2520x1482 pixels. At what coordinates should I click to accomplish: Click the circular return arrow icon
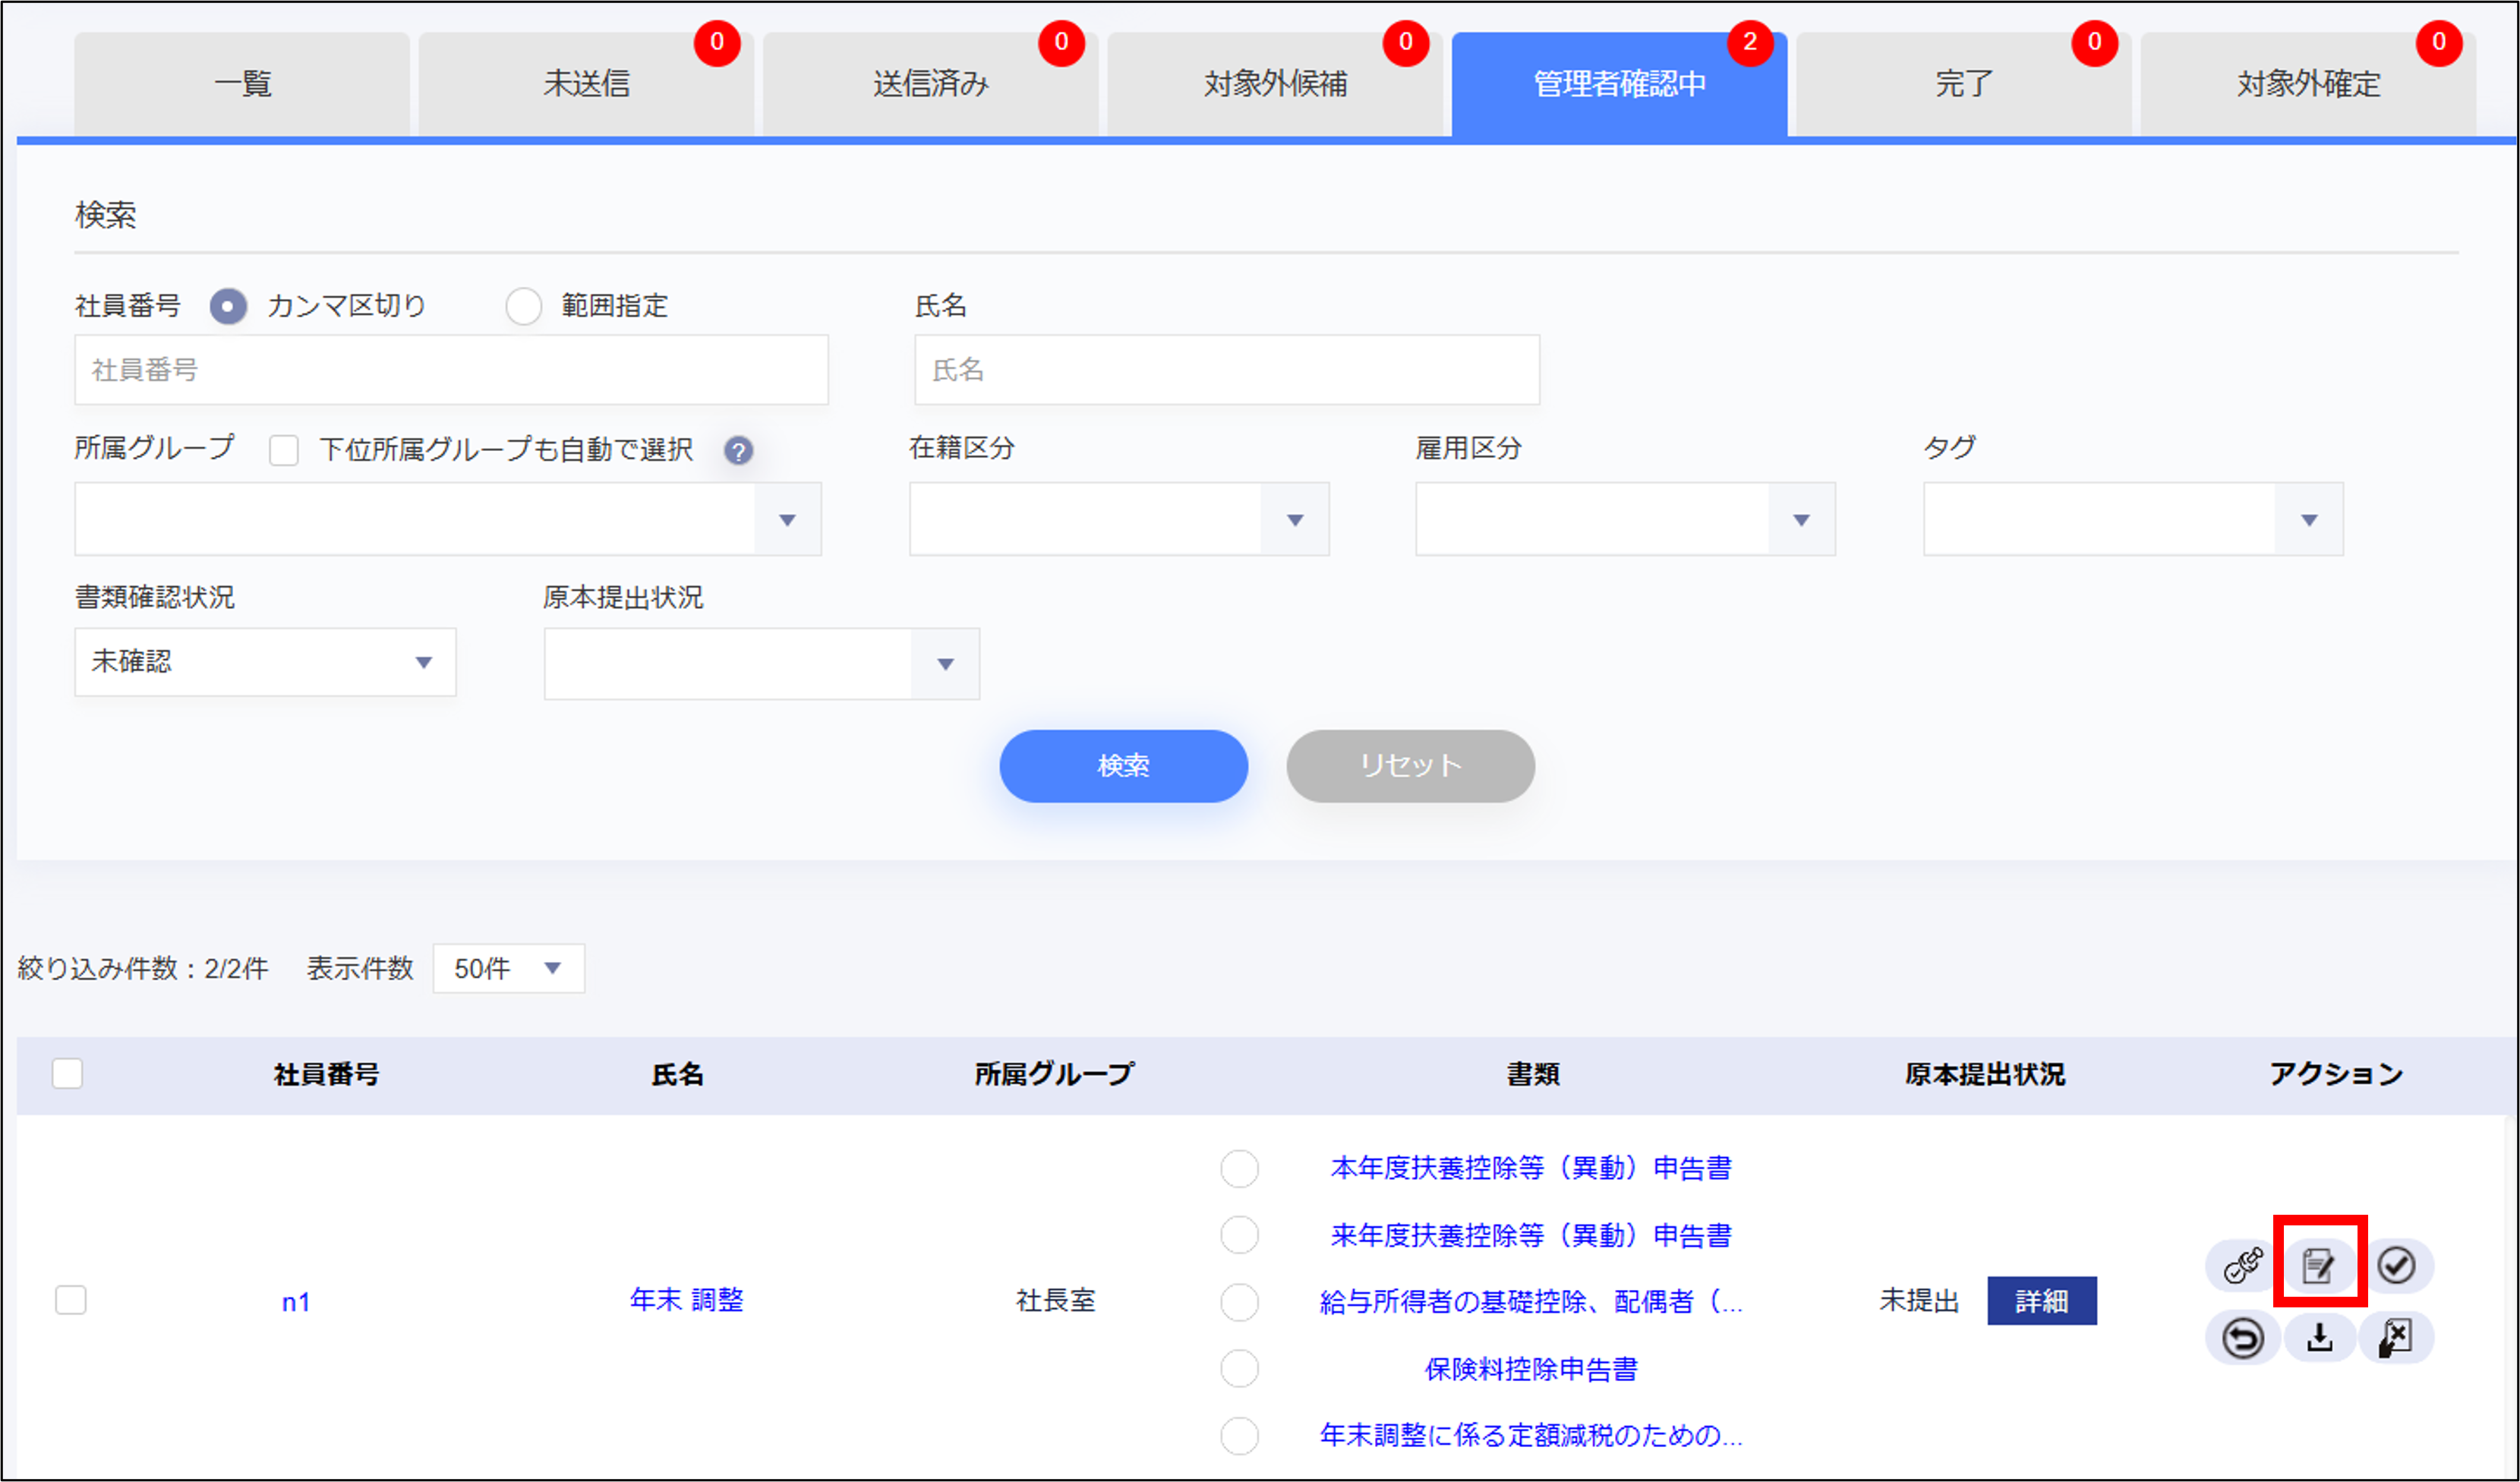click(x=2243, y=1338)
